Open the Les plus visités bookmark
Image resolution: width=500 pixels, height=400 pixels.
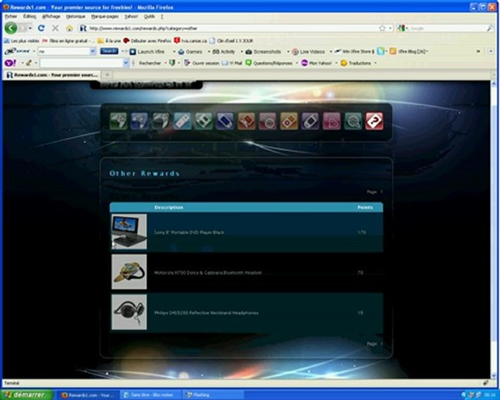(22, 41)
